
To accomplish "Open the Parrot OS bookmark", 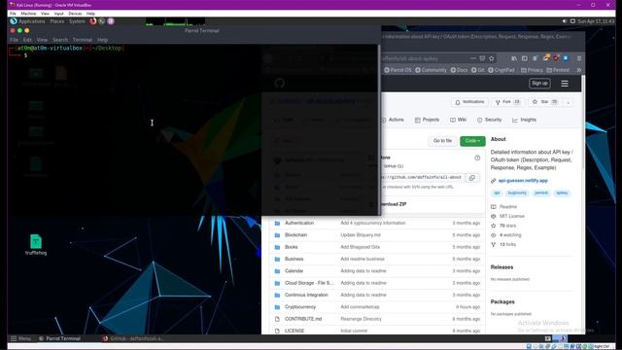I will coord(397,70).
